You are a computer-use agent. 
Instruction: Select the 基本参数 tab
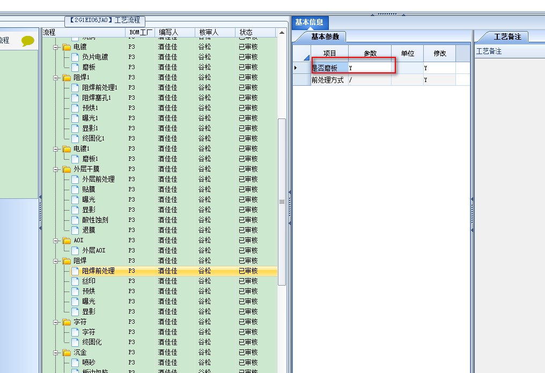click(x=325, y=37)
